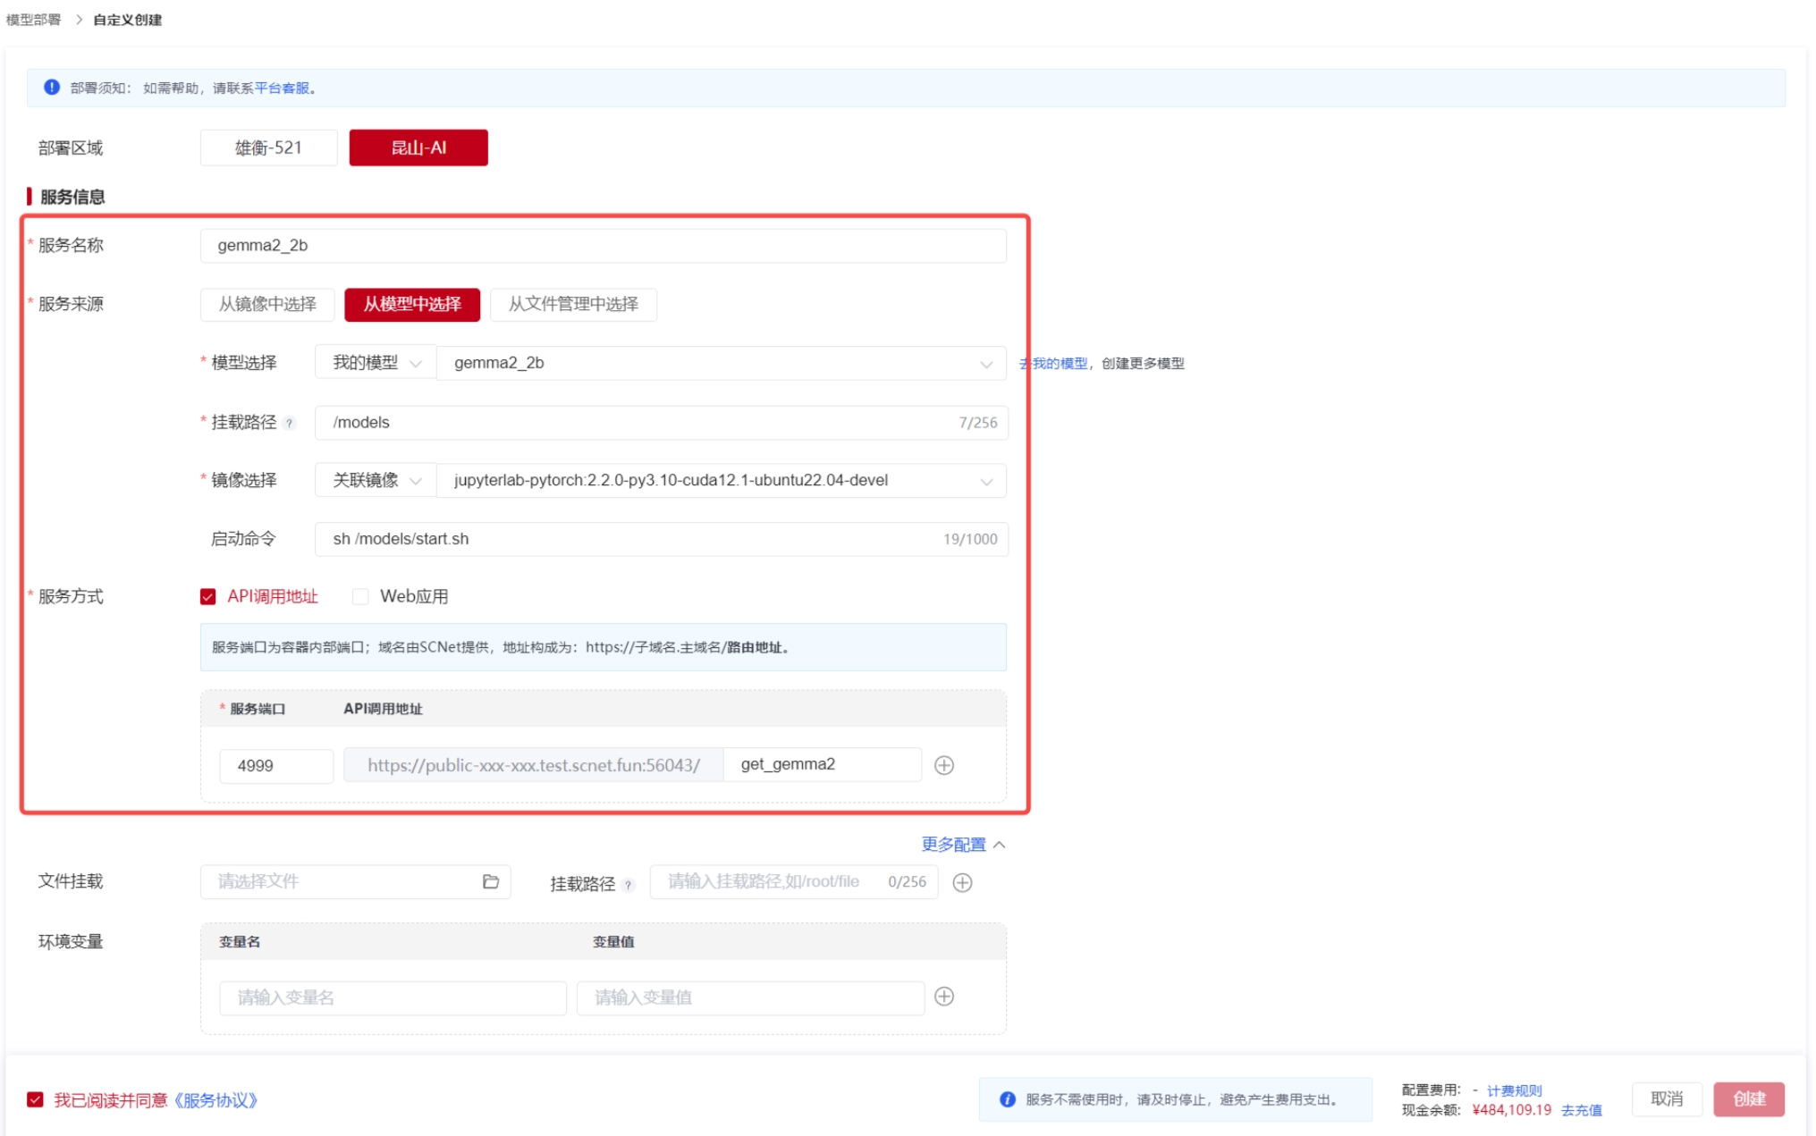Image resolution: width=1816 pixels, height=1136 pixels.
Task: Open the 平台客服 link
Action: click(x=282, y=88)
